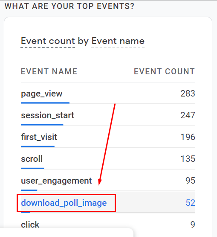Image resolution: width=217 pixels, height=237 pixels.
Task: Click the EVENT NAME column header
Action: (49, 71)
